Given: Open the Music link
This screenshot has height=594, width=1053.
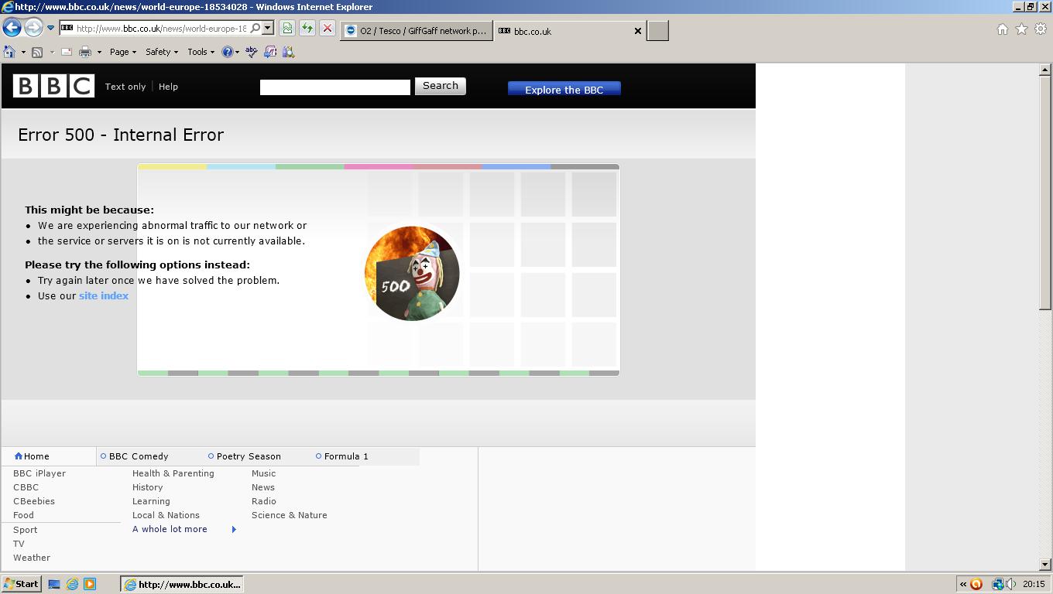Looking at the screenshot, I should tap(263, 473).
